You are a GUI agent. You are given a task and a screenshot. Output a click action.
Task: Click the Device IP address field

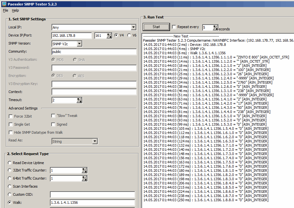click(x=71, y=36)
